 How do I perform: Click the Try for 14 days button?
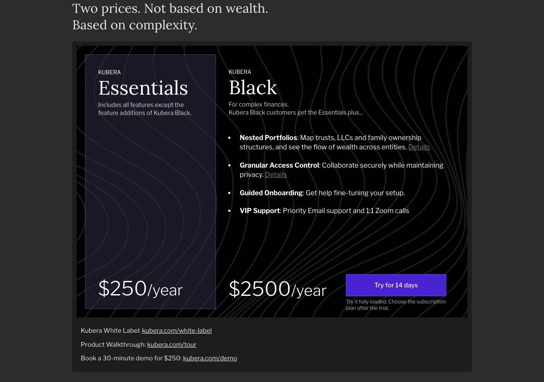(x=396, y=285)
